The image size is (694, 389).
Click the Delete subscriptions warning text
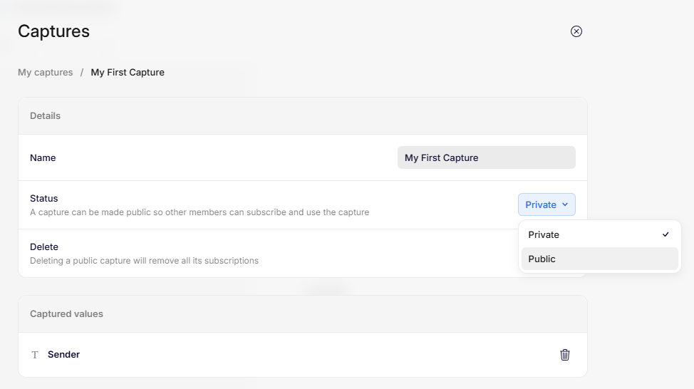tap(144, 261)
